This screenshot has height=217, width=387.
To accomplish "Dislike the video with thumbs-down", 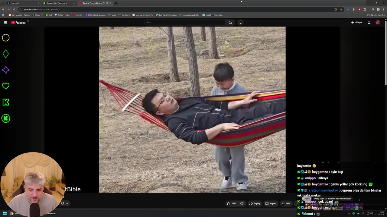I will (242, 203).
